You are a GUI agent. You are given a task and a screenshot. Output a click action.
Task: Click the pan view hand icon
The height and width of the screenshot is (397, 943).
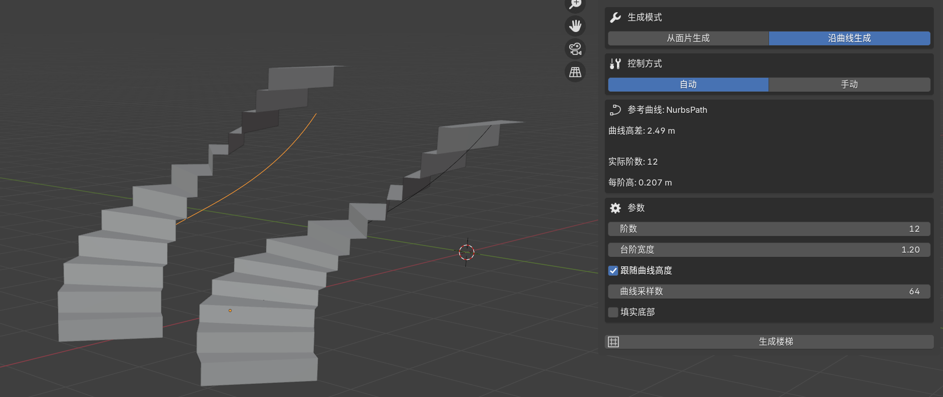(x=575, y=26)
